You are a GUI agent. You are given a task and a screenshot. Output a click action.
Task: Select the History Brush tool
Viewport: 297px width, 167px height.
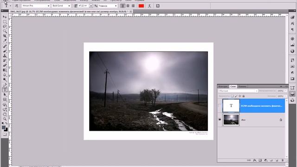(5, 61)
